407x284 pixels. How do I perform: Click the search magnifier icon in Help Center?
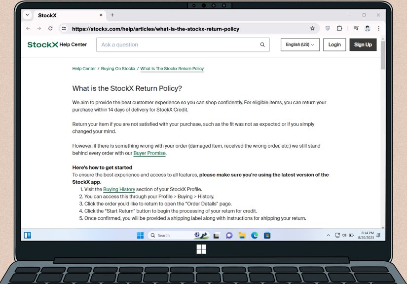(x=262, y=44)
